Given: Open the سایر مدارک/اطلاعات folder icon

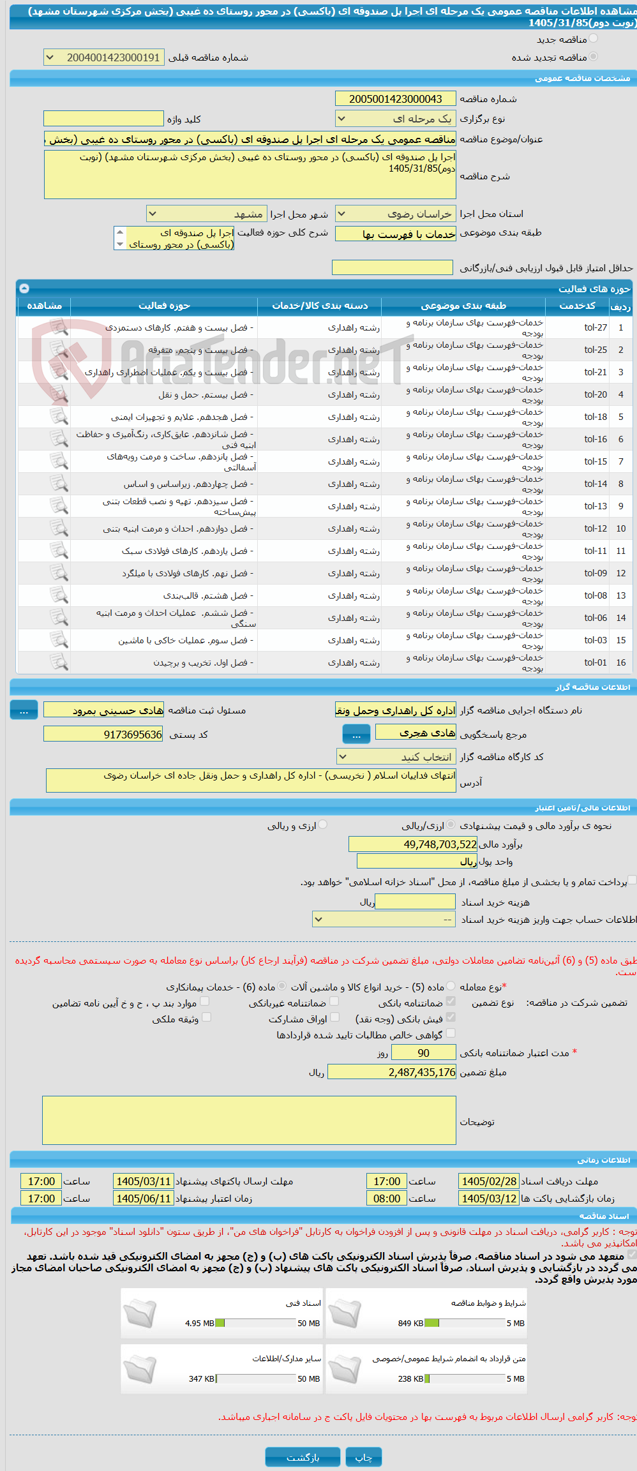Looking at the screenshot, I should 139,1370.
